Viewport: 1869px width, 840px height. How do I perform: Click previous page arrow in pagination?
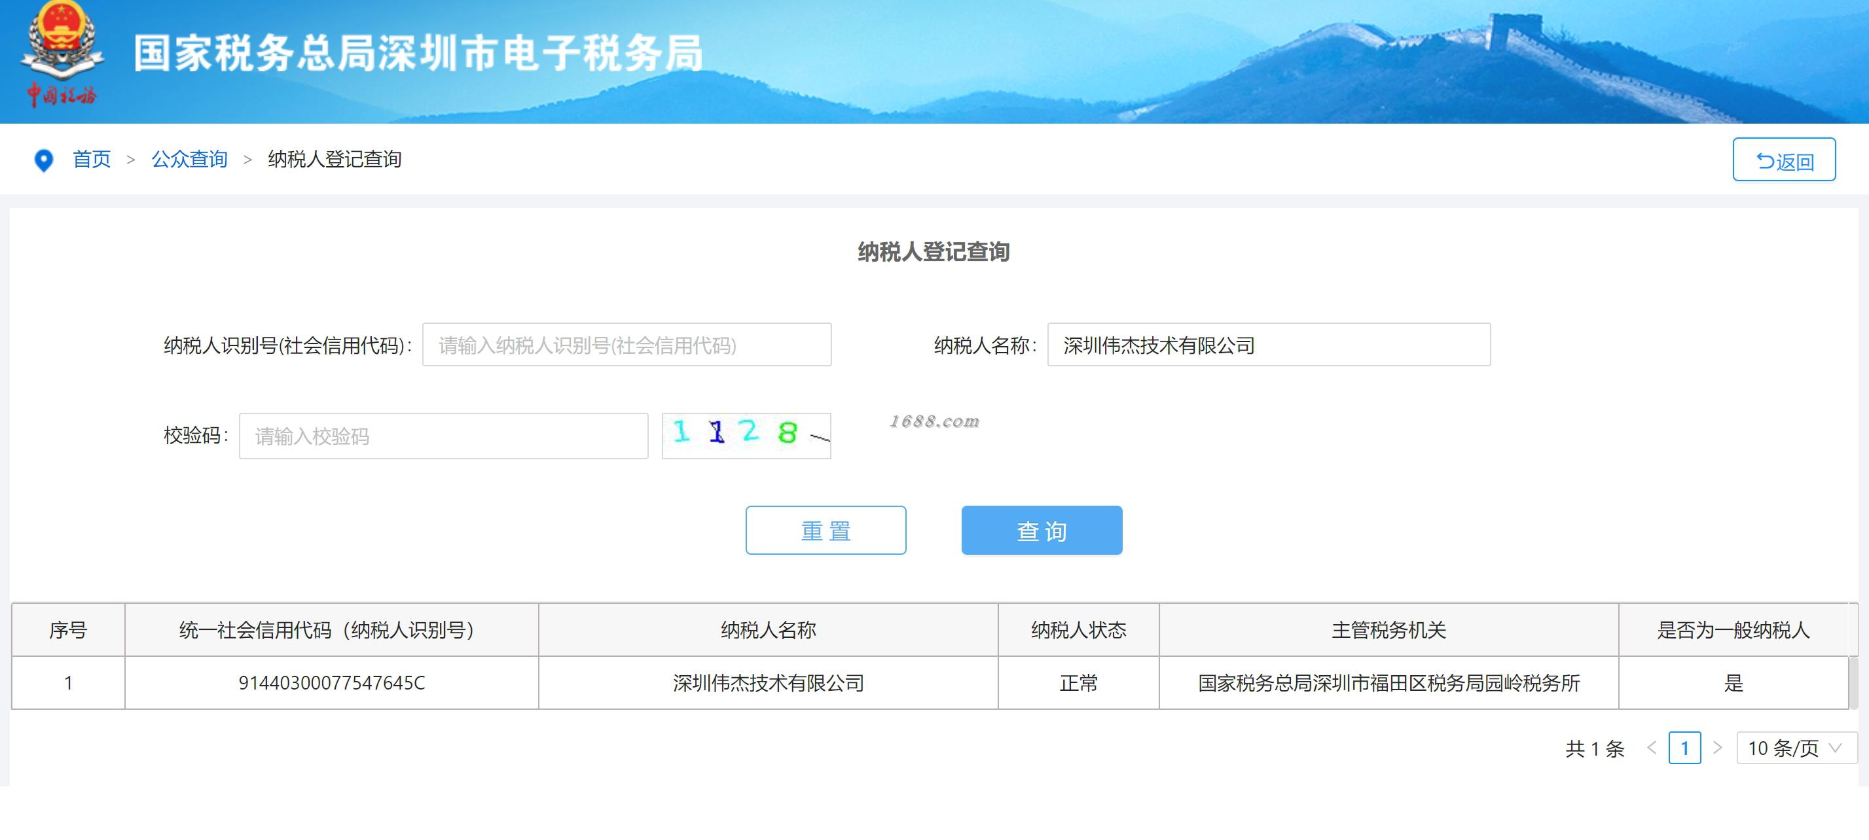coord(1652,747)
